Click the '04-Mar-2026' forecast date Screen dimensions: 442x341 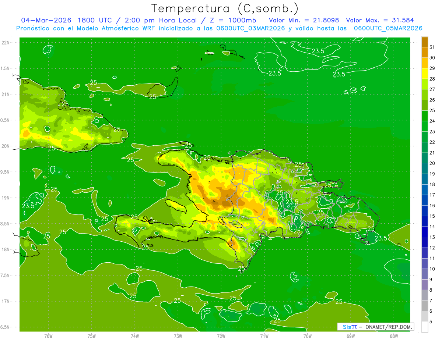tap(46, 20)
